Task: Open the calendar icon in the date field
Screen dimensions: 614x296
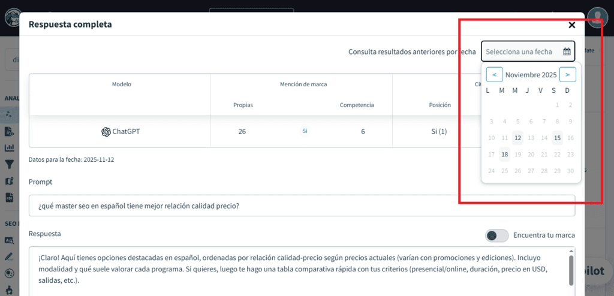Action: click(x=567, y=52)
